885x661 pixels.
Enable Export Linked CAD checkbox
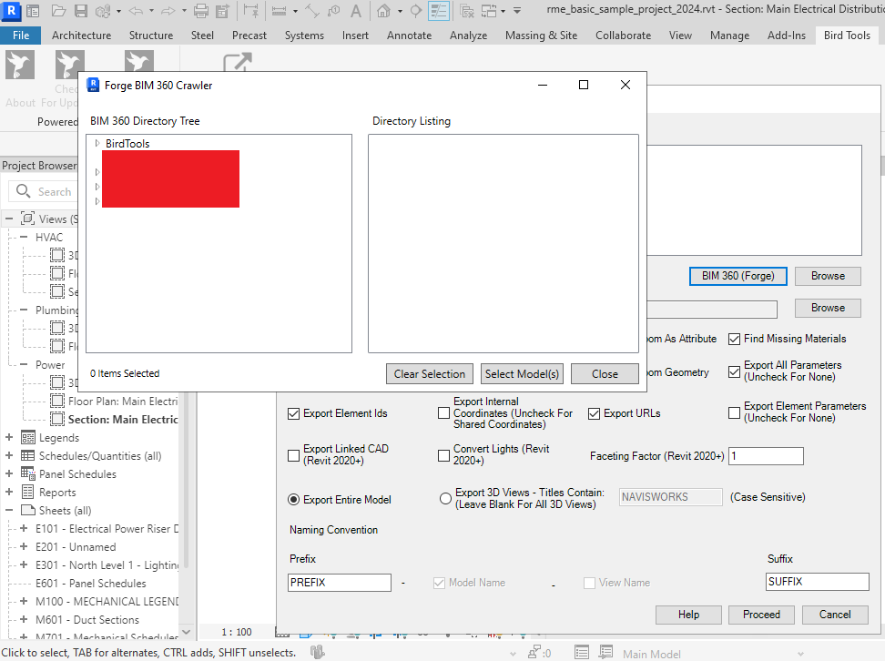[x=293, y=455]
